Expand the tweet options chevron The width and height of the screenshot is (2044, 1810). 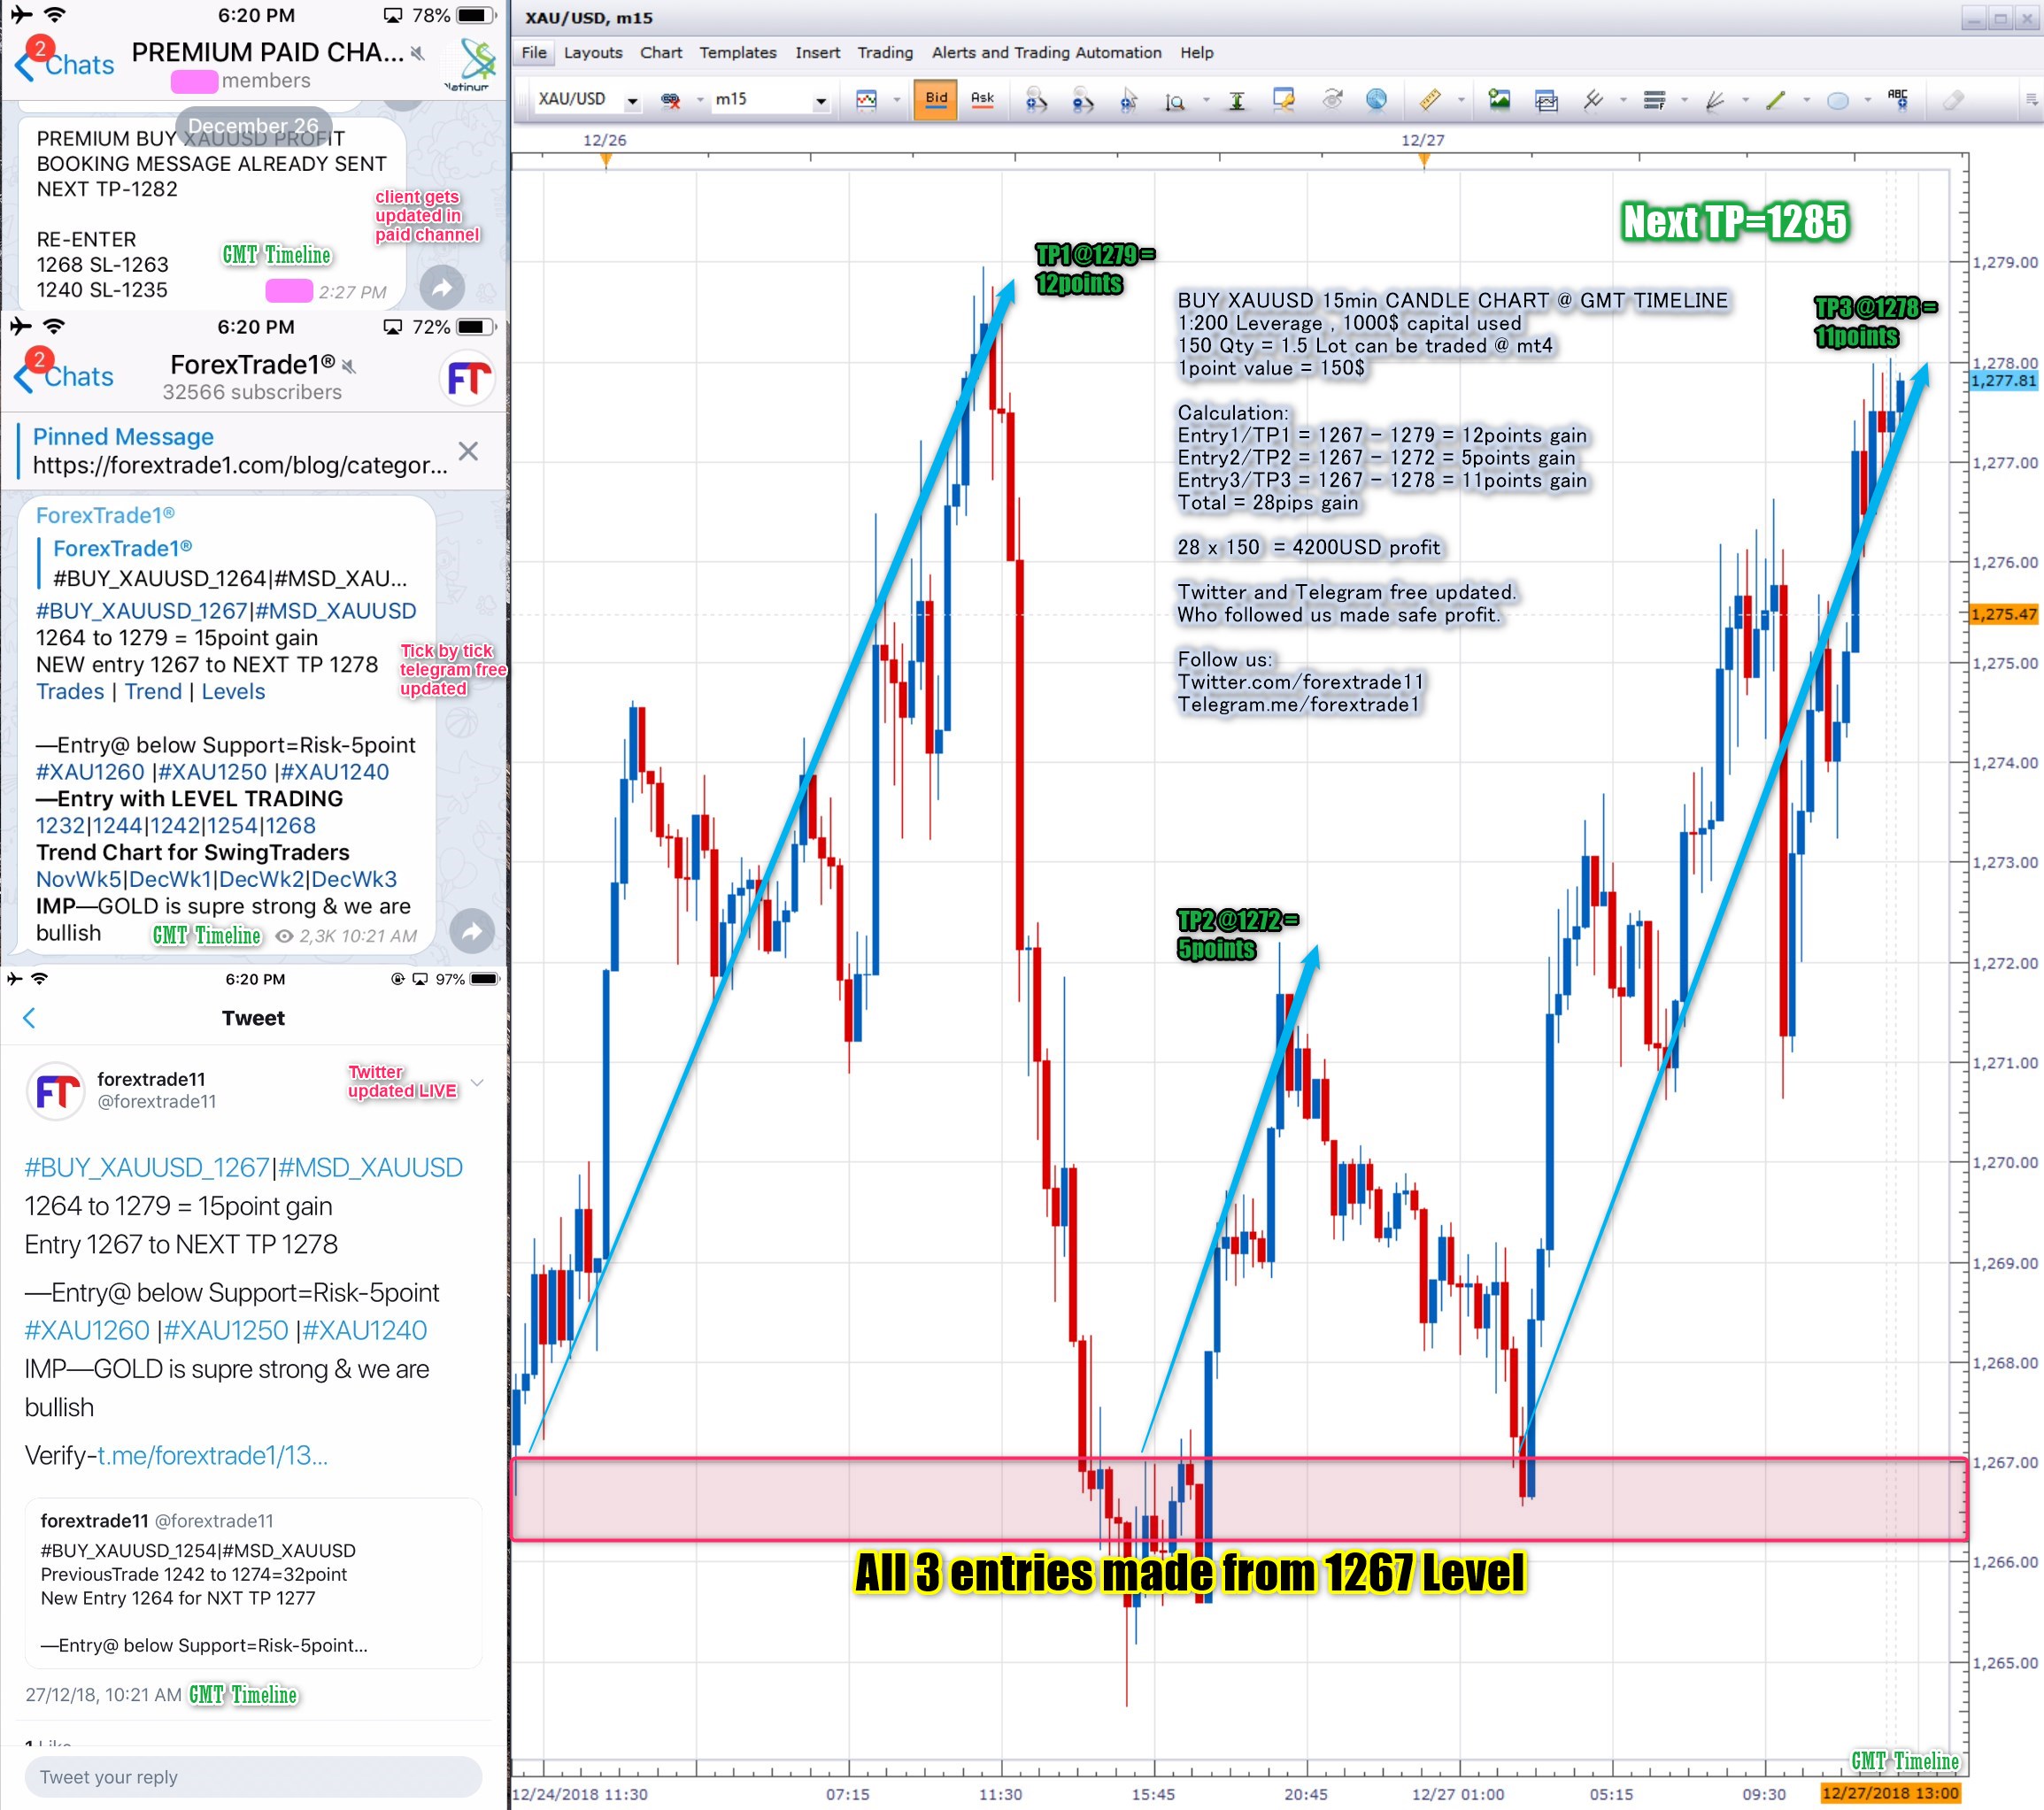pos(478,1082)
